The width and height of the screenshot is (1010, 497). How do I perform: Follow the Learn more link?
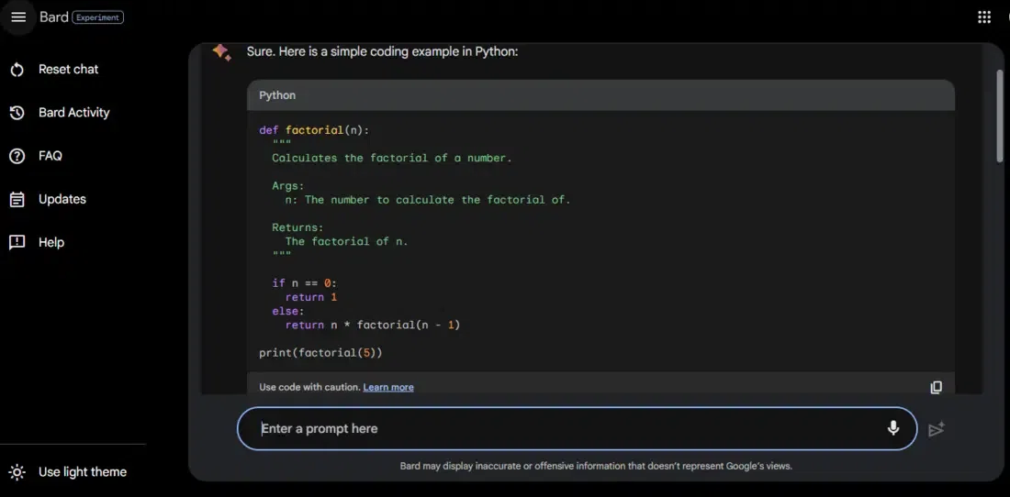pyautogui.click(x=387, y=387)
